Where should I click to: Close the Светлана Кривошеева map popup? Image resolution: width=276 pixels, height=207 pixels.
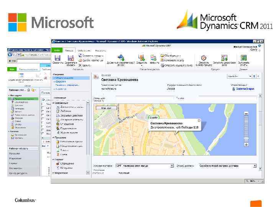[199, 121]
